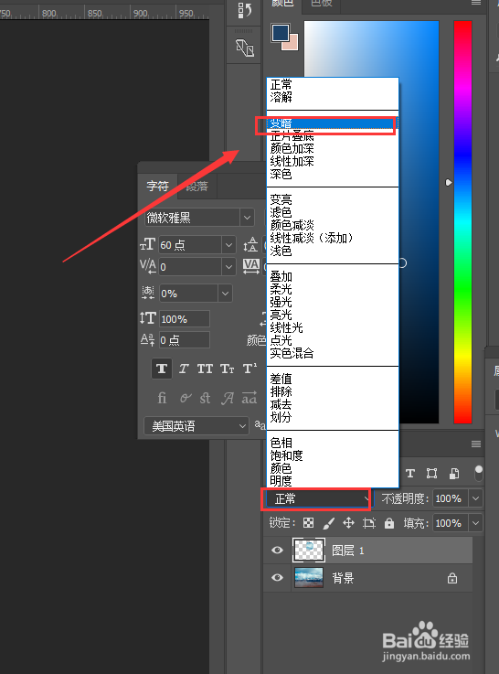Enable standard ligatures fi button
The height and width of the screenshot is (674, 499).
162,398
